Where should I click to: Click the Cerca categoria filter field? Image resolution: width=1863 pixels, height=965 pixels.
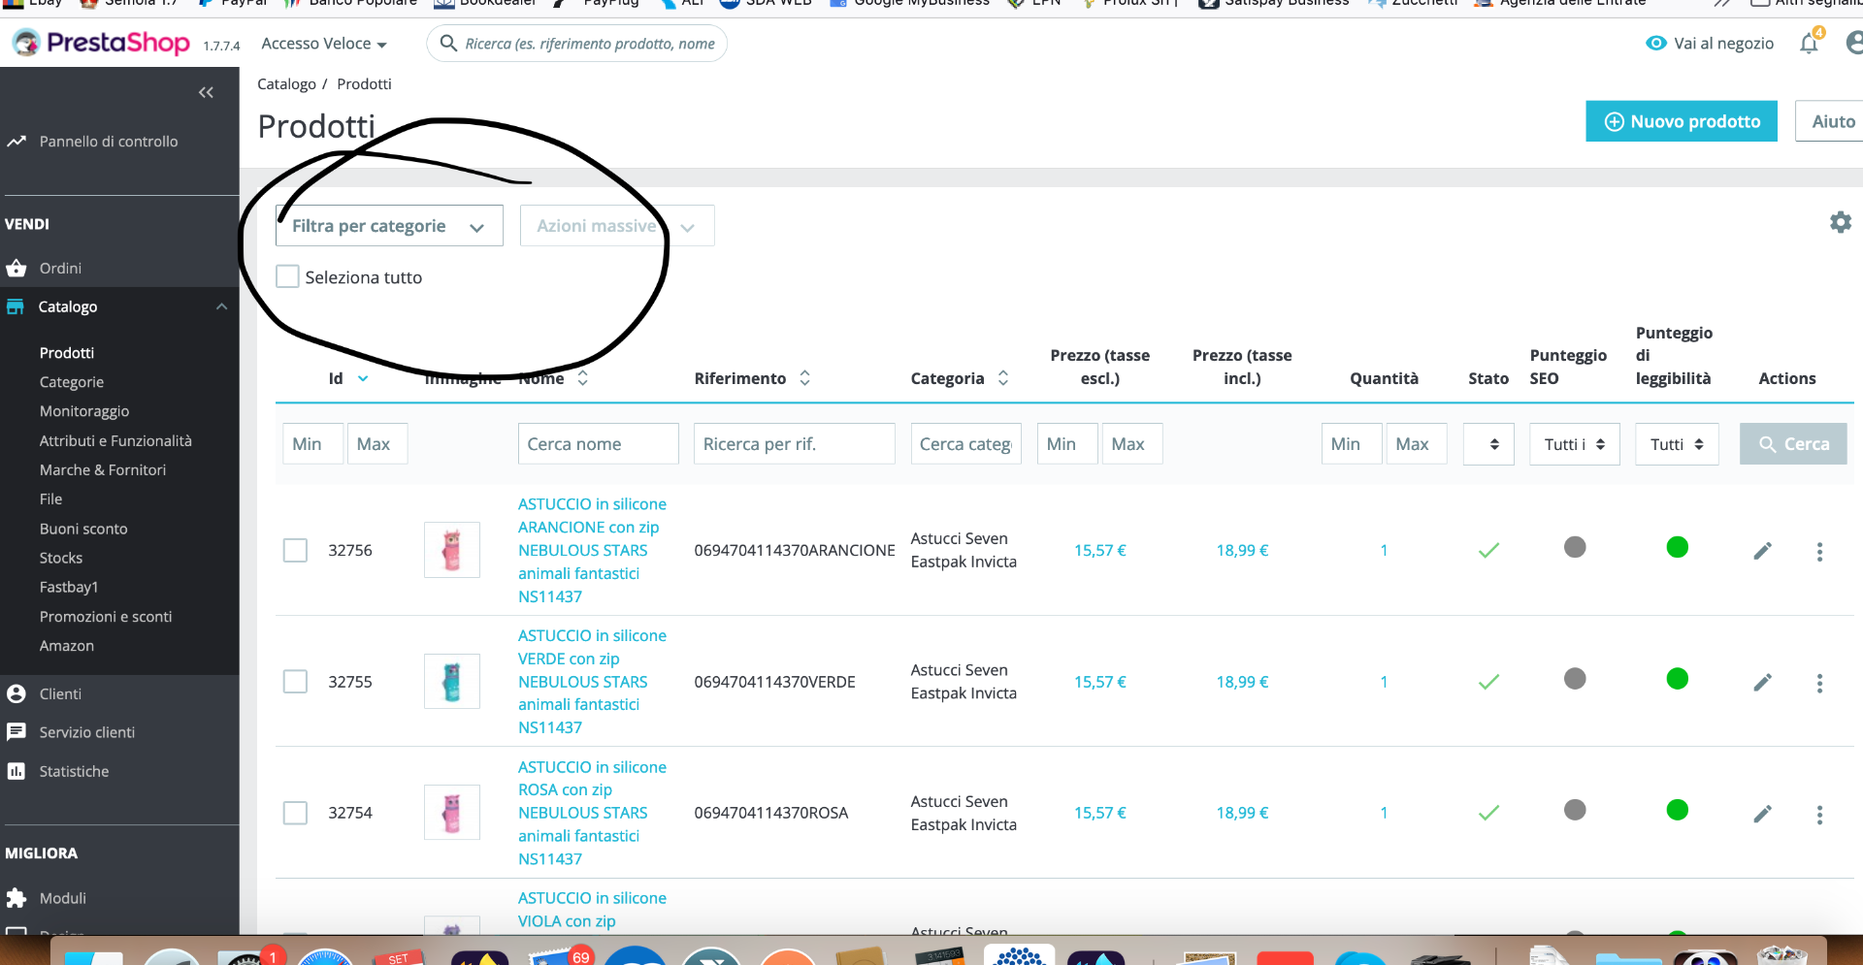pyautogui.click(x=965, y=444)
